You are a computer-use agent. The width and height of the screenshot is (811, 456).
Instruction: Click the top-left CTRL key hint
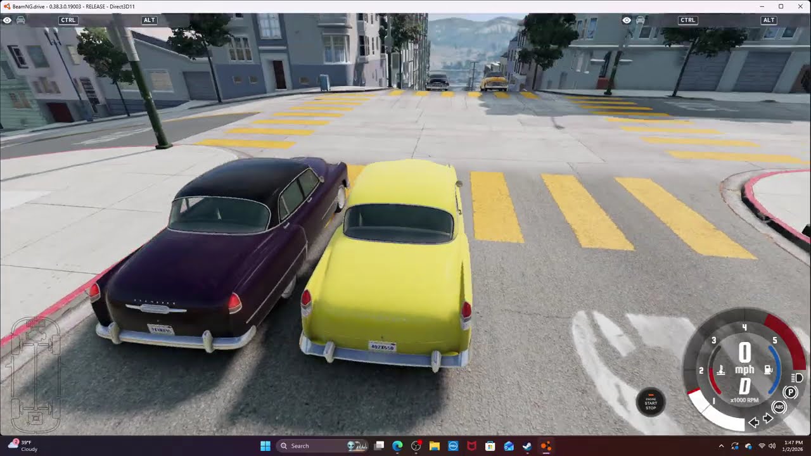click(x=68, y=20)
